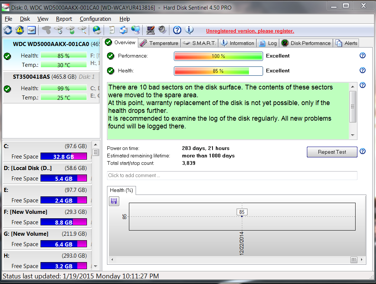Open the Report menu

(x=64, y=19)
